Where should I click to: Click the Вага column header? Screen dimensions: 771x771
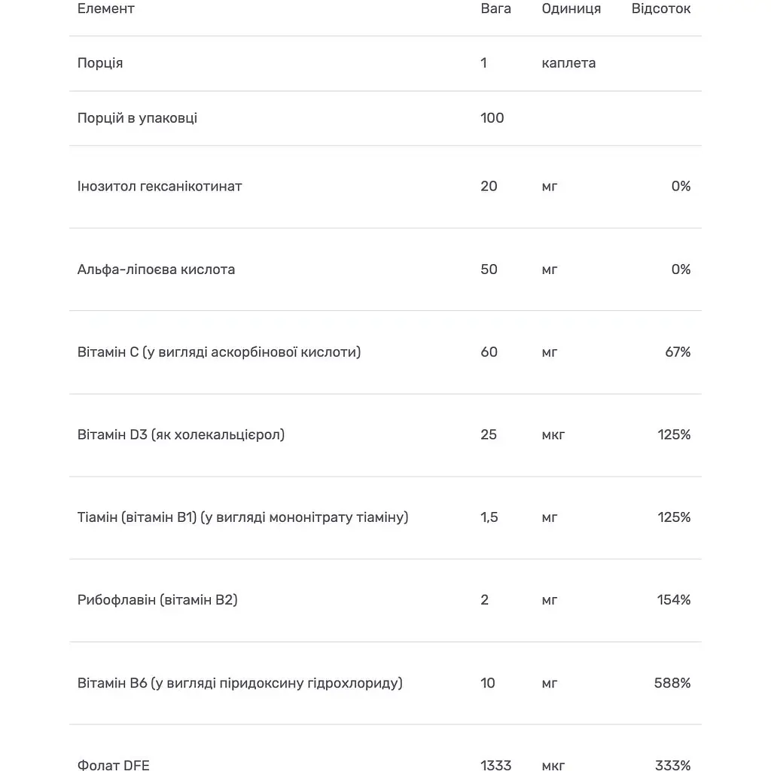pos(495,9)
